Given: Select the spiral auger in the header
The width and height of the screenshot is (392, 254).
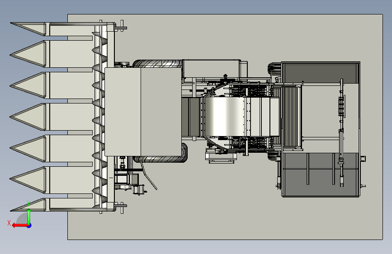Looking at the screenshot, I should click(x=100, y=119).
